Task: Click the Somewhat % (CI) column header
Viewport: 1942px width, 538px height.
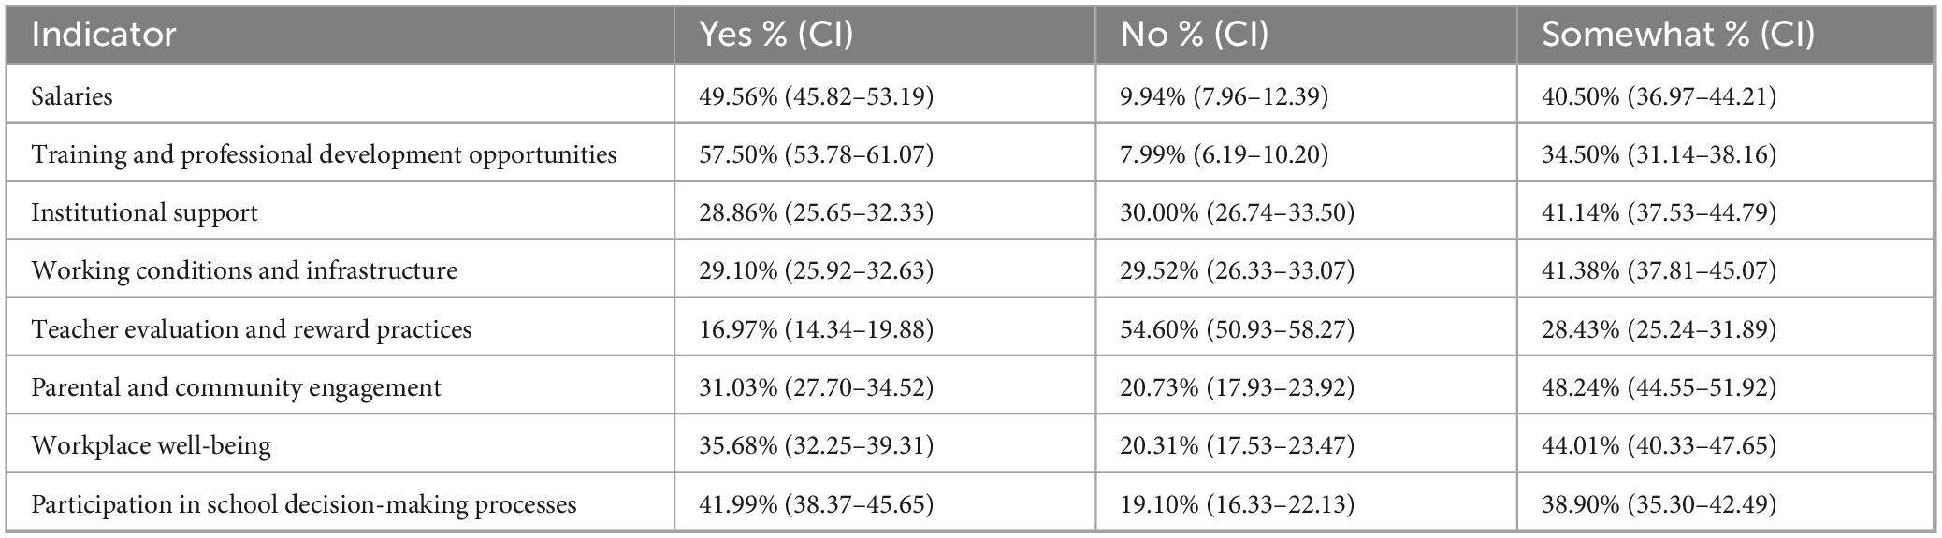Action: pos(1678,35)
